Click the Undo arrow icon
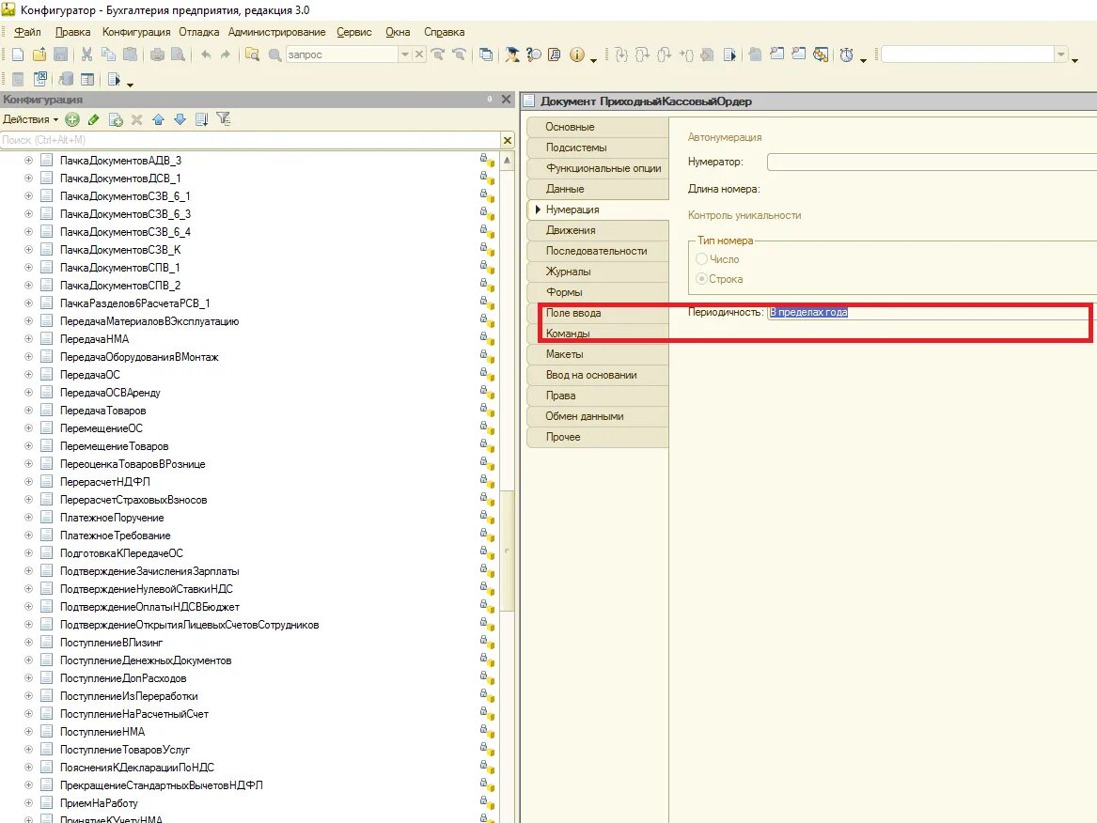The width and height of the screenshot is (1097, 823). [x=206, y=54]
